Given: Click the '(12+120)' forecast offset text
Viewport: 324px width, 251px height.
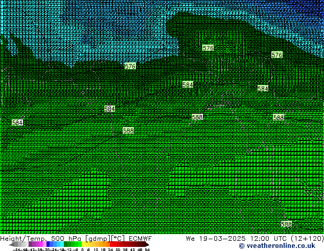Looking at the screenshot, I should pos(308,239).
